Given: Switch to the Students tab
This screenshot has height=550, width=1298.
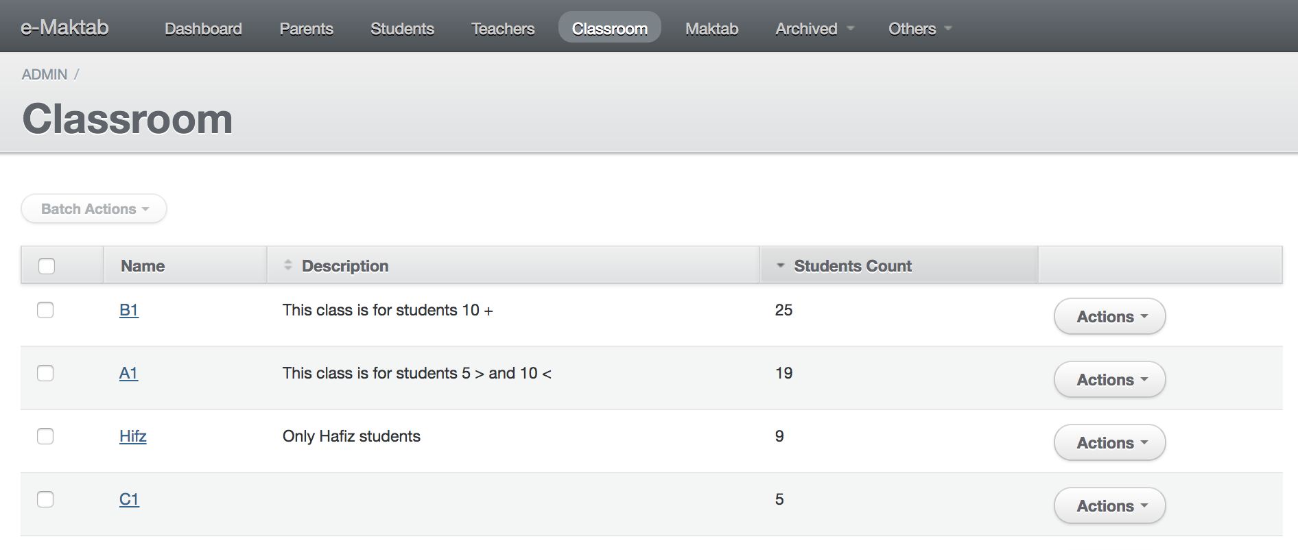Looking at the screenshot, I should pos(402,29).
